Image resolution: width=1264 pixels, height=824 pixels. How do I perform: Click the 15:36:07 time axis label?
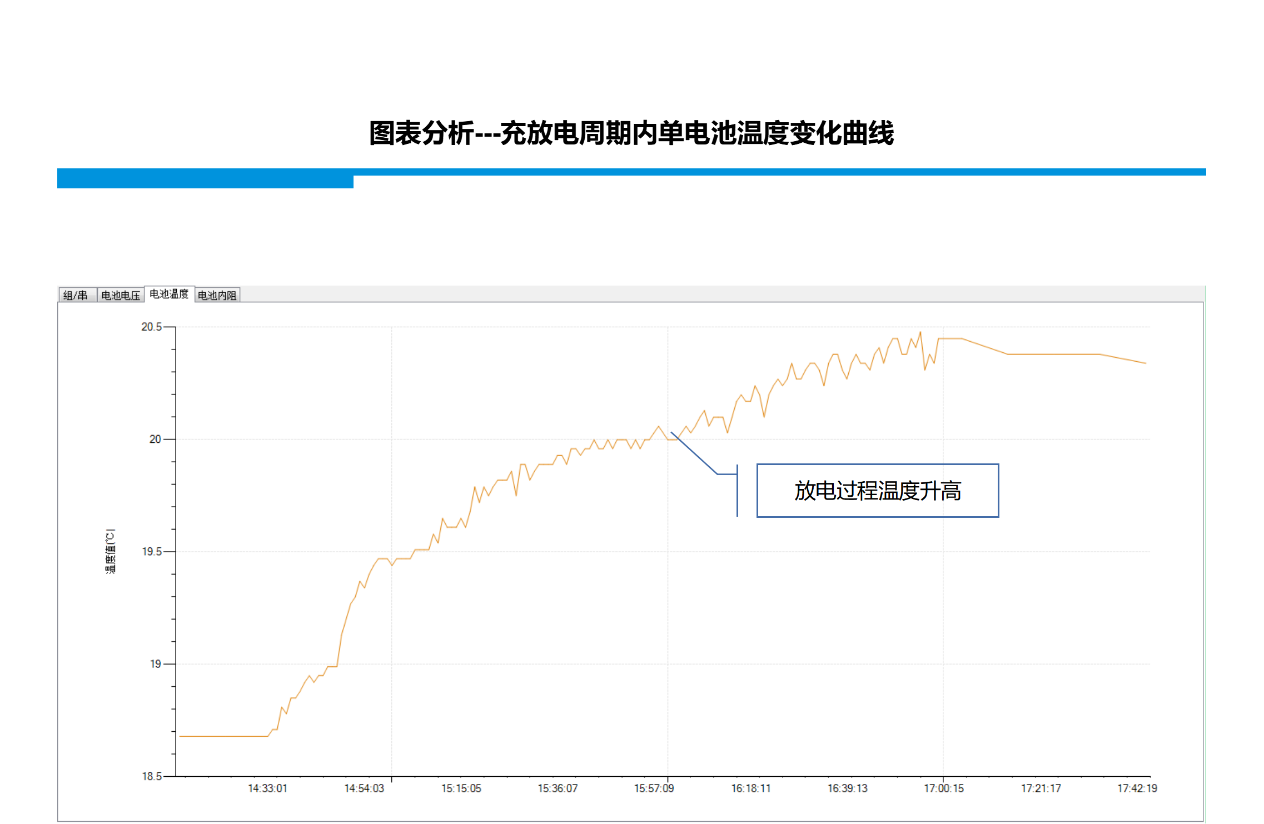(558, 788)
